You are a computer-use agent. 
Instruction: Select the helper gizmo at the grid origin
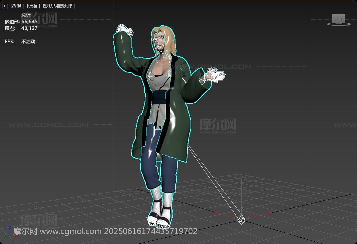tap(241, 219)
